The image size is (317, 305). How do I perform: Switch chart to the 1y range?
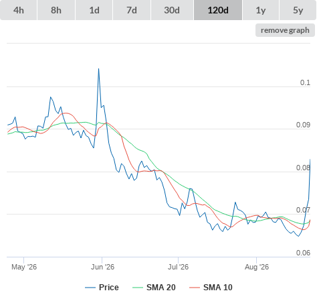click(x=261, y=10)
